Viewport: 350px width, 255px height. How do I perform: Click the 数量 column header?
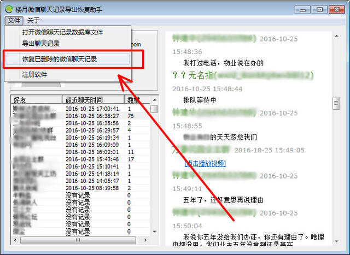[137, 100]
